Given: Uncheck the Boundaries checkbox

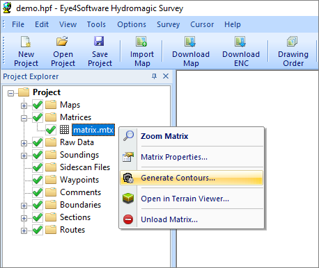Looking at the screenshot, I should click(38, 205).
